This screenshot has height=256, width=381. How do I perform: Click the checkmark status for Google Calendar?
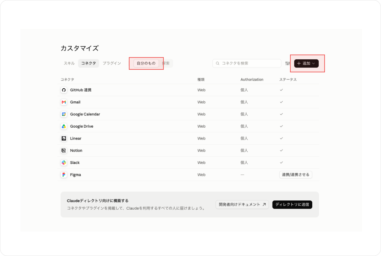click(281, 114)
